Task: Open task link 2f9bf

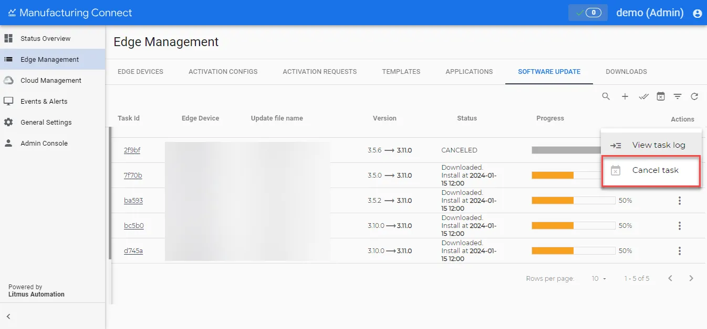Action: [x=132, y=150]
